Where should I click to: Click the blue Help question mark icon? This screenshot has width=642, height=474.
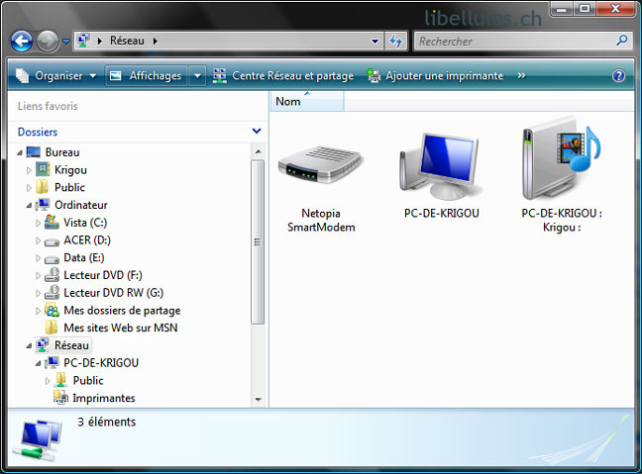click(618, 75)
